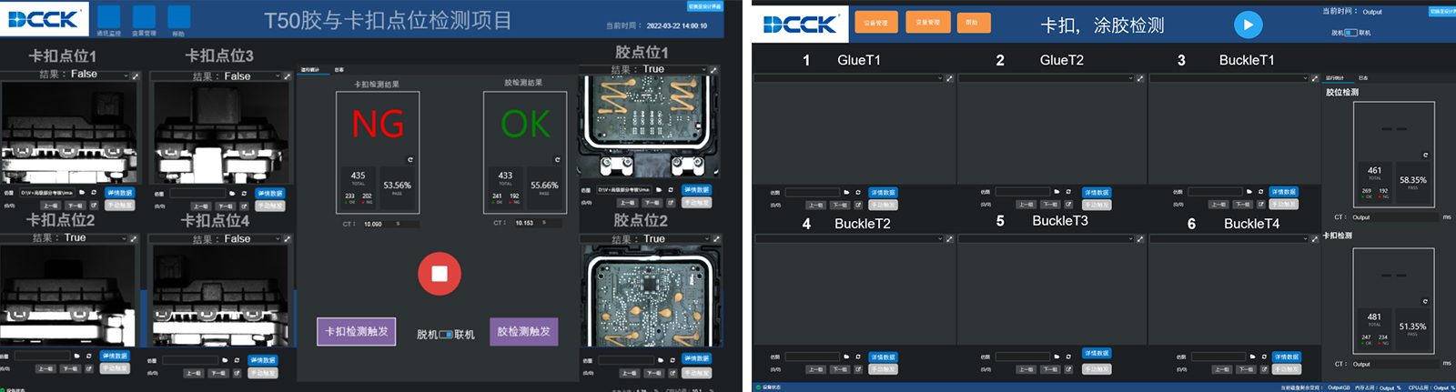Screen dimensions: 1456x392
Task: Maximize the GlueT1 camera panel
Action: tap(949, 78)
